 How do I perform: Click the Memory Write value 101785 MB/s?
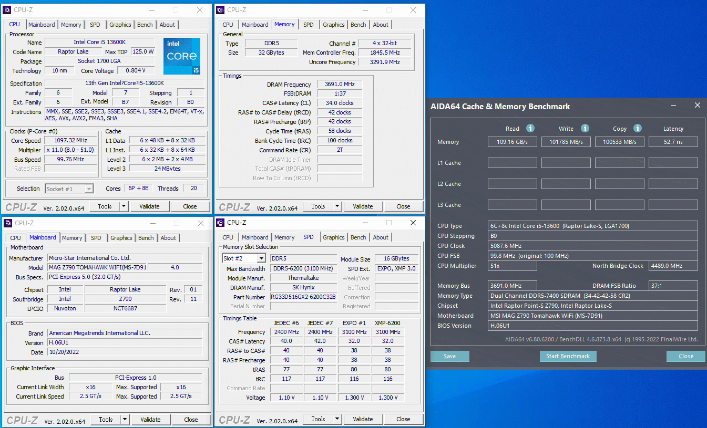click(566, 142)
